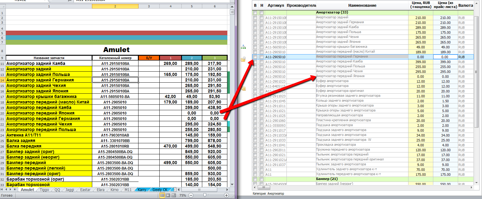Tick the Н checkbox for Амортизатор передний Германия
The image size is (482, 199).
pos(261,57)
